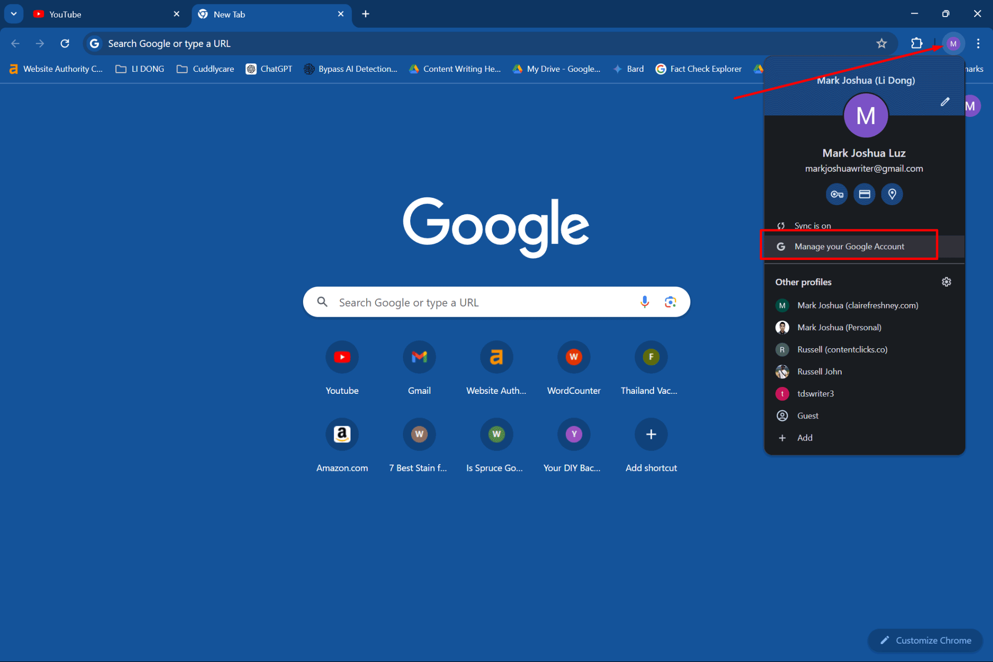Screen dimensions: 993x662
Task: Open Guest profile
Action: click(808, 415)
